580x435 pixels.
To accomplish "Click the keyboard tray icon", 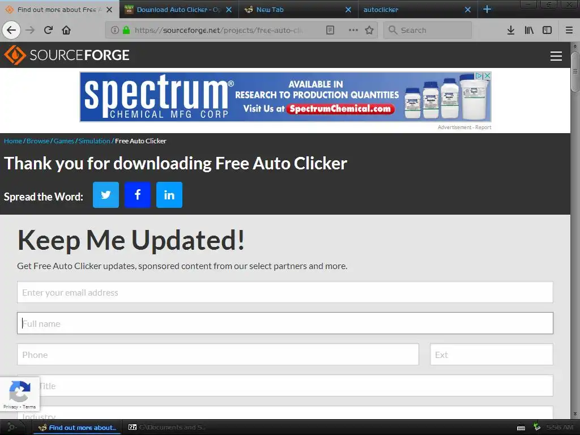I will (x=521, y=428).
